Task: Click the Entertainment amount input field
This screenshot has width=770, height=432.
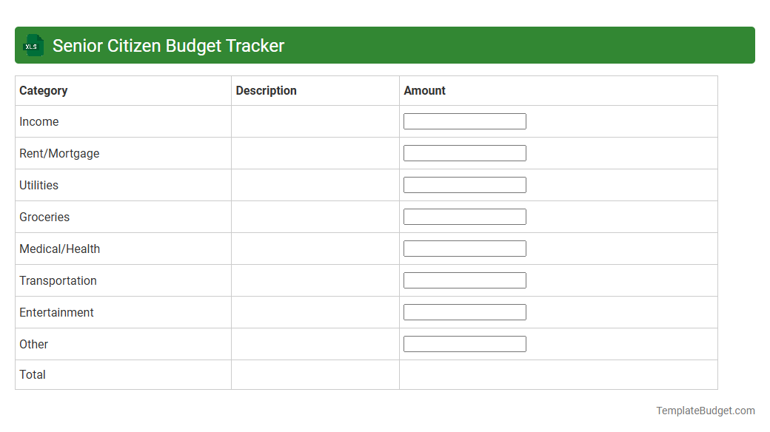Action: pos(464,311)
